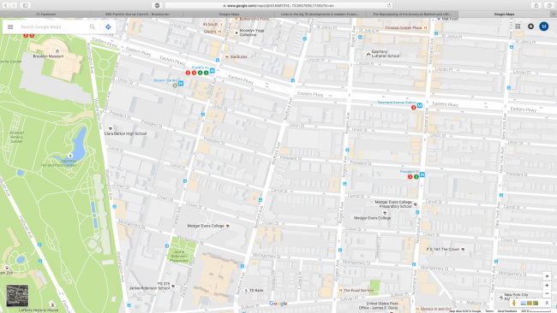Viewport: 557px width, 313px height.
Task: Collapse the imagery strip with chevrons
Action: tap(547, 303)
